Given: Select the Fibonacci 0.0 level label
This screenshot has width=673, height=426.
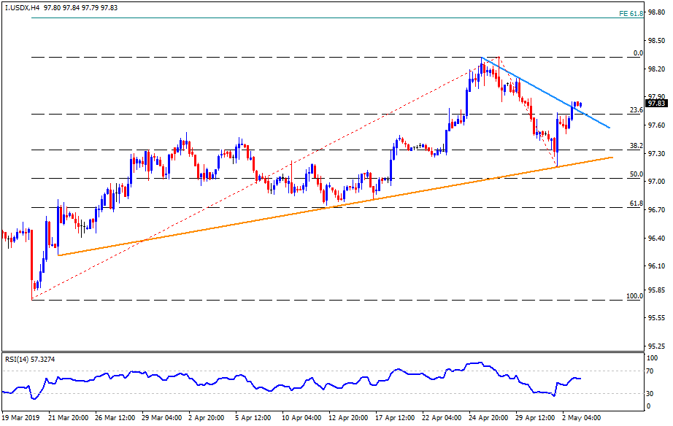Looking at the screenshot, I should (637, 53).
